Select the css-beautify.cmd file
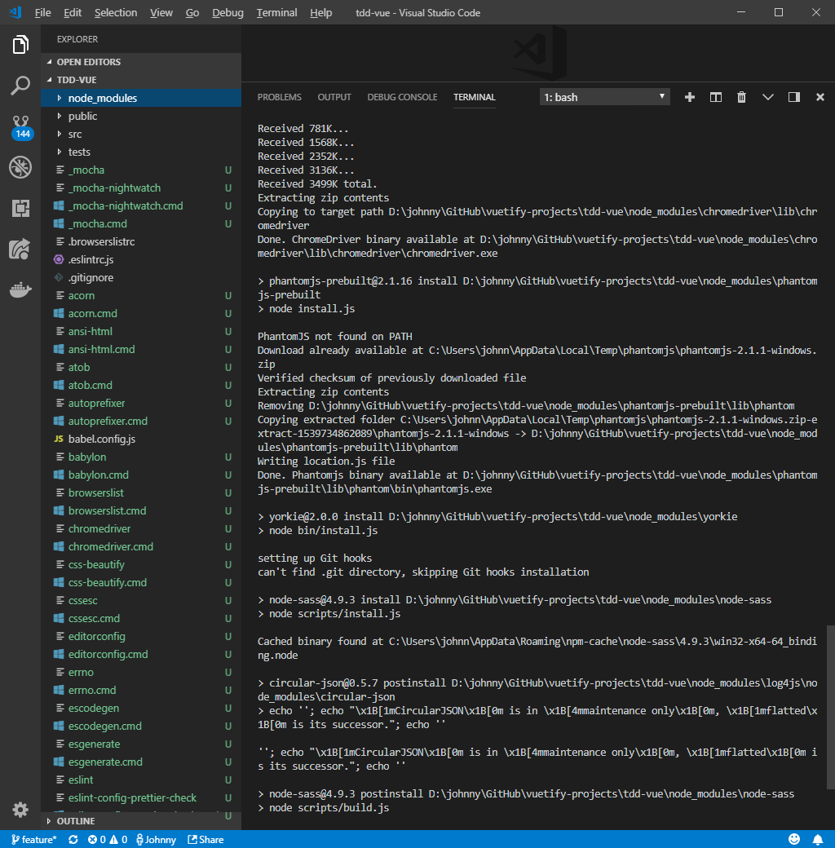This screenshot has height=848, width=835. [141, 582]
